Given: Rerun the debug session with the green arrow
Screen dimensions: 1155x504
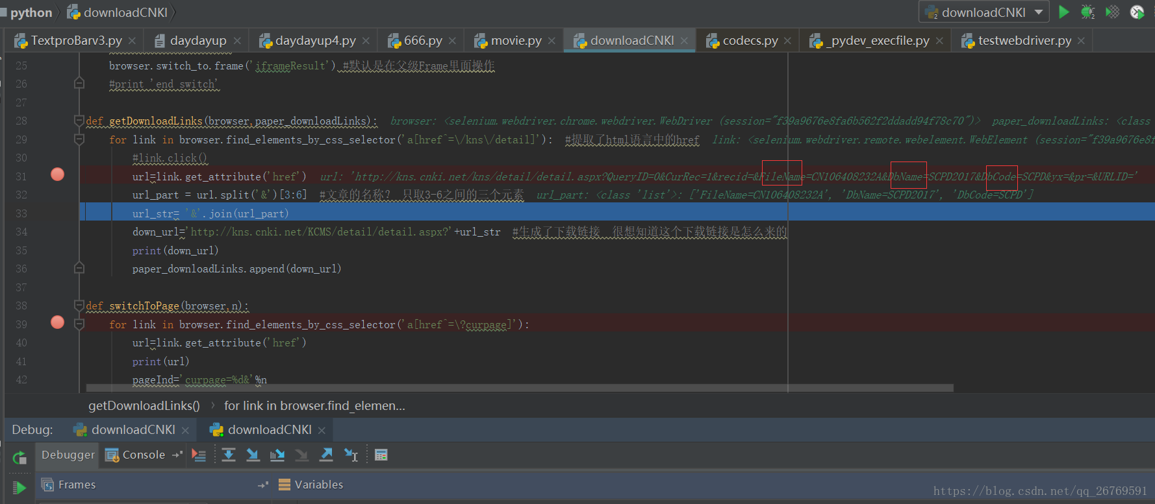Looking at the screenshot, I should point(19,458).
